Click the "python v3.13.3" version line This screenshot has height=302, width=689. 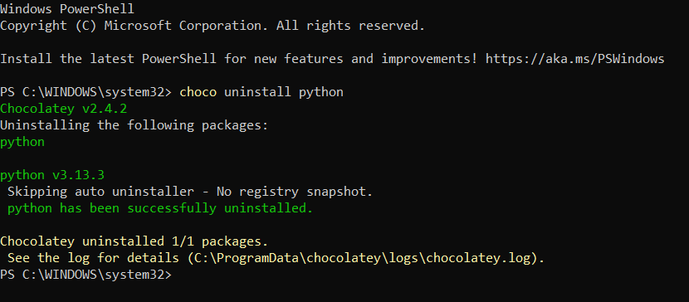[x=52, y=175]
